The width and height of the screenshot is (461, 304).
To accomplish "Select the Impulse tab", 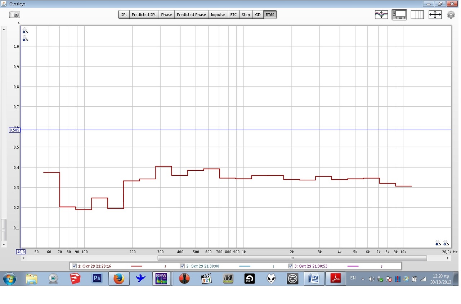I will point(218,15).
